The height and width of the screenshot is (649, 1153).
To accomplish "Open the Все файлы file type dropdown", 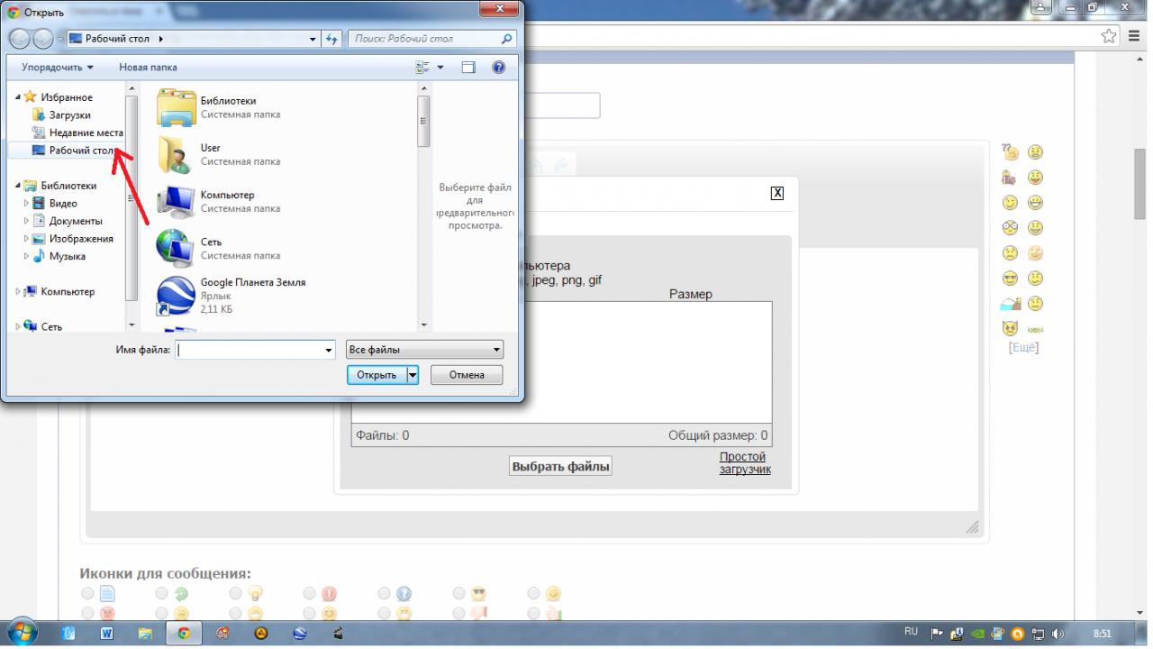I will point(424,350).
